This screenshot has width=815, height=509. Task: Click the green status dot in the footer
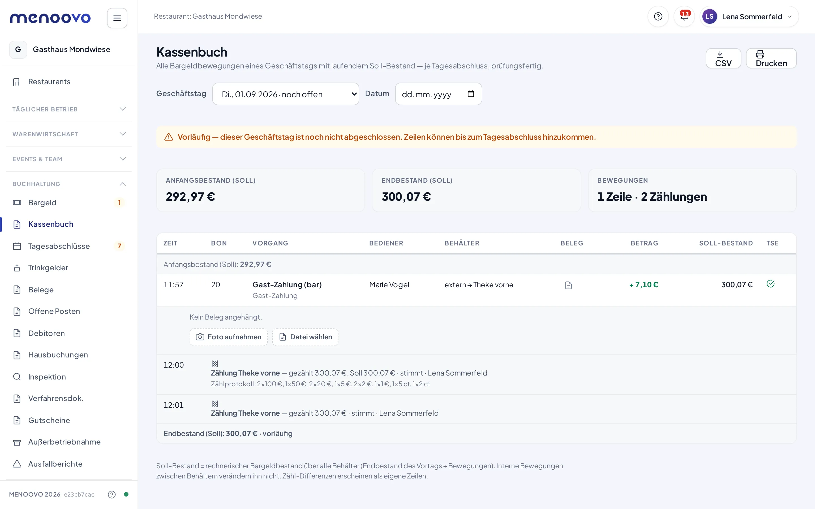point(126,494)
